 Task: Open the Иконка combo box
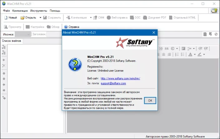23,34
